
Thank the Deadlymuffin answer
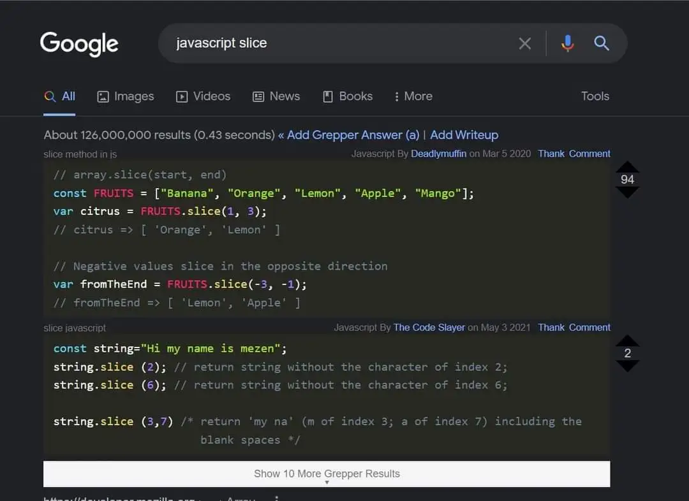tap(551, 154)
